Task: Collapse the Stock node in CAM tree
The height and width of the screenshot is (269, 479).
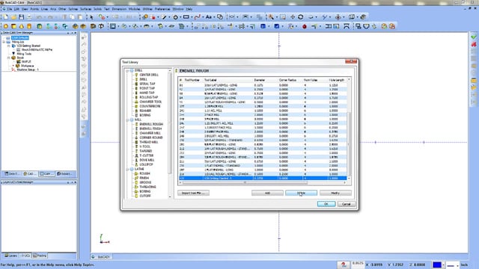Action: (x=8, y=58)
